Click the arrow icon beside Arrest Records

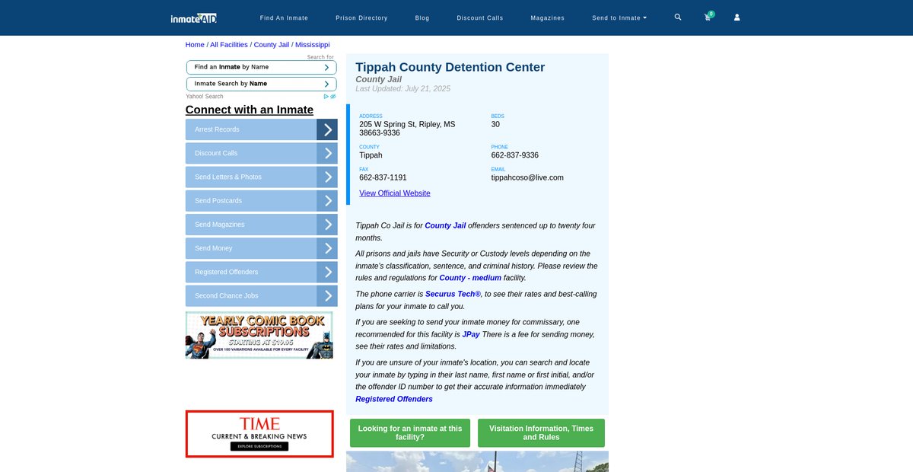327,129
